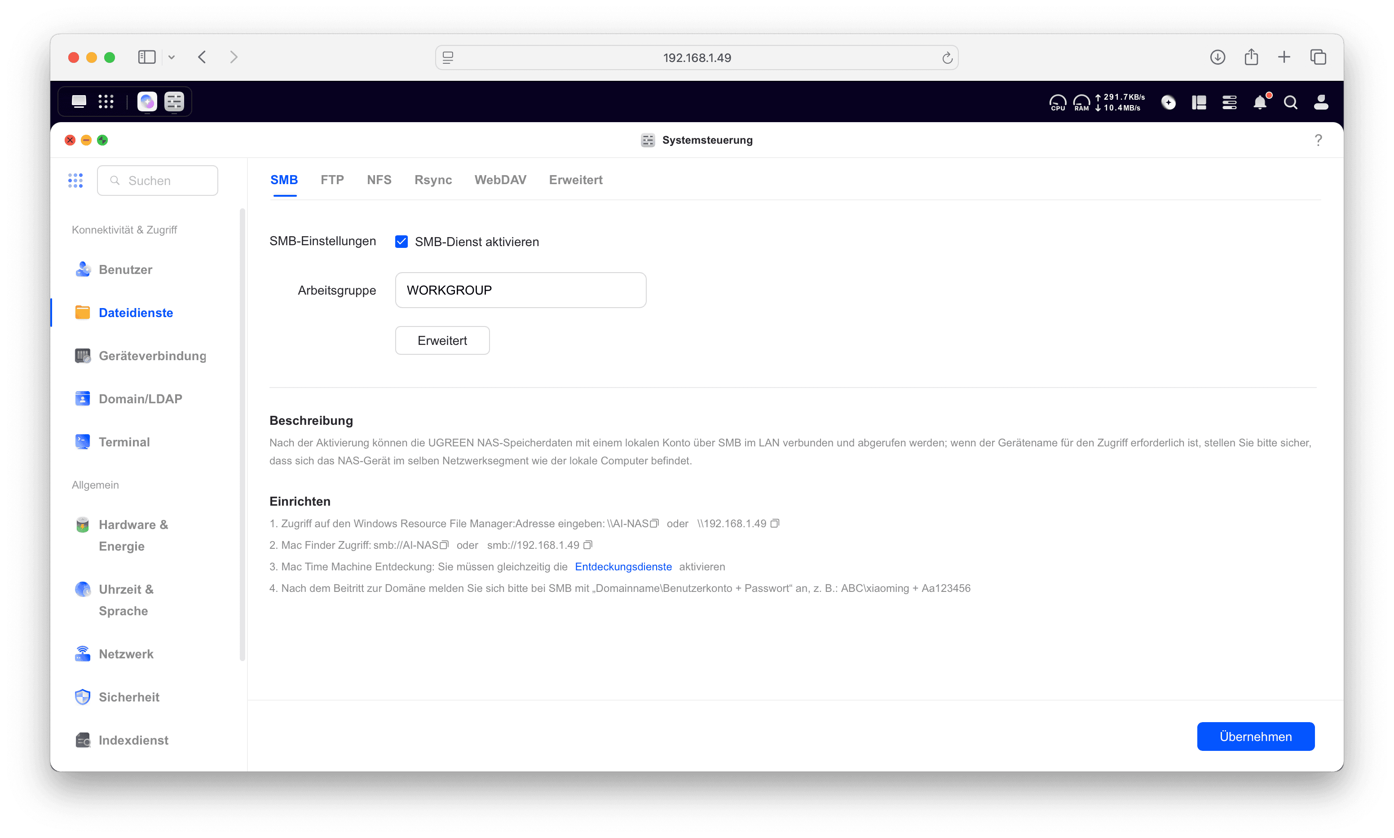
Task: Click the control panel grid home icon
Action: click(75, 181)
